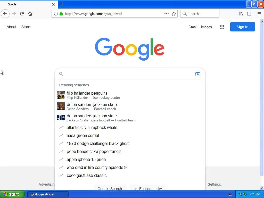Viewport: 264px width, 198px height.
Task: Select Deion Sanders football coach thumbnail
Action: point(61,106)
